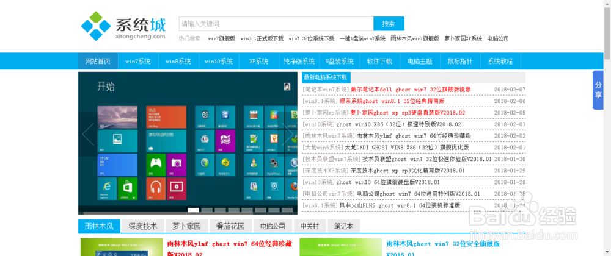Click the 搜索 search button
The width and height of the screenshot is (611, 256).
pyautogui.click(x=389, y=24)
